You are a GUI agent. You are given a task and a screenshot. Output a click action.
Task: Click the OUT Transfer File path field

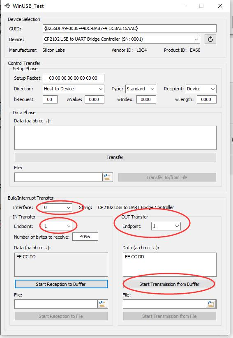(x=164, y=304)
